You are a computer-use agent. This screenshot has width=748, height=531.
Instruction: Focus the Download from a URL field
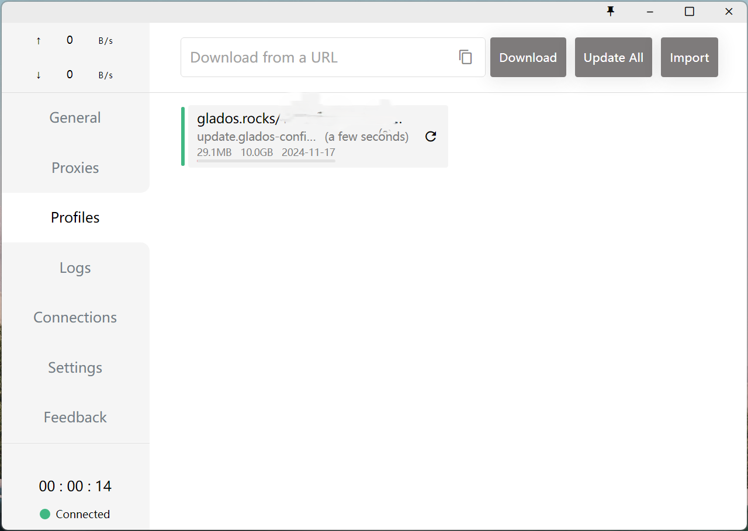click(333, 57)
